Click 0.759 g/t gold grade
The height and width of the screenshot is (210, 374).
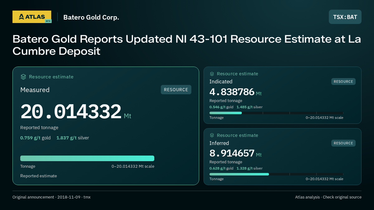[x=36, y=138]
